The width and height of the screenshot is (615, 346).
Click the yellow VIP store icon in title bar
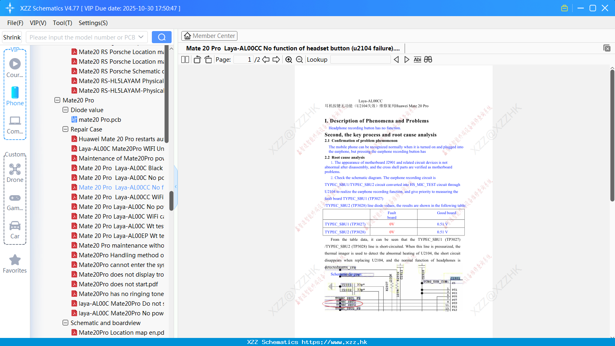[x=565, y=8]
